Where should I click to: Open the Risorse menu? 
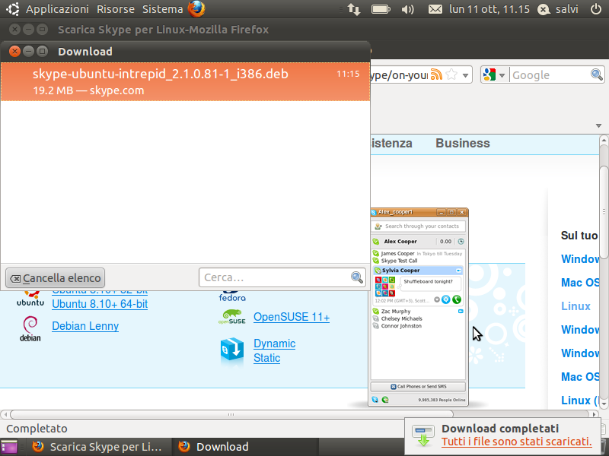(116, 9)
